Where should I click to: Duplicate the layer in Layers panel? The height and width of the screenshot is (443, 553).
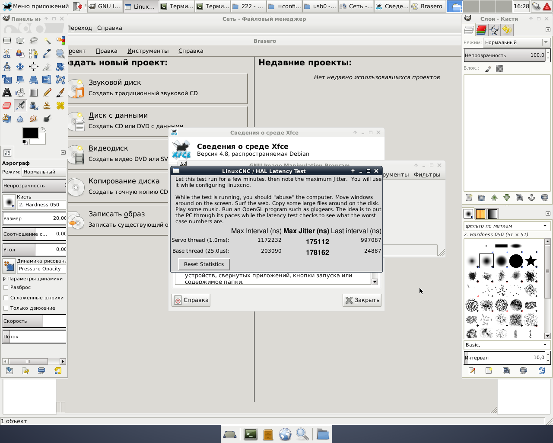[519, 198]
